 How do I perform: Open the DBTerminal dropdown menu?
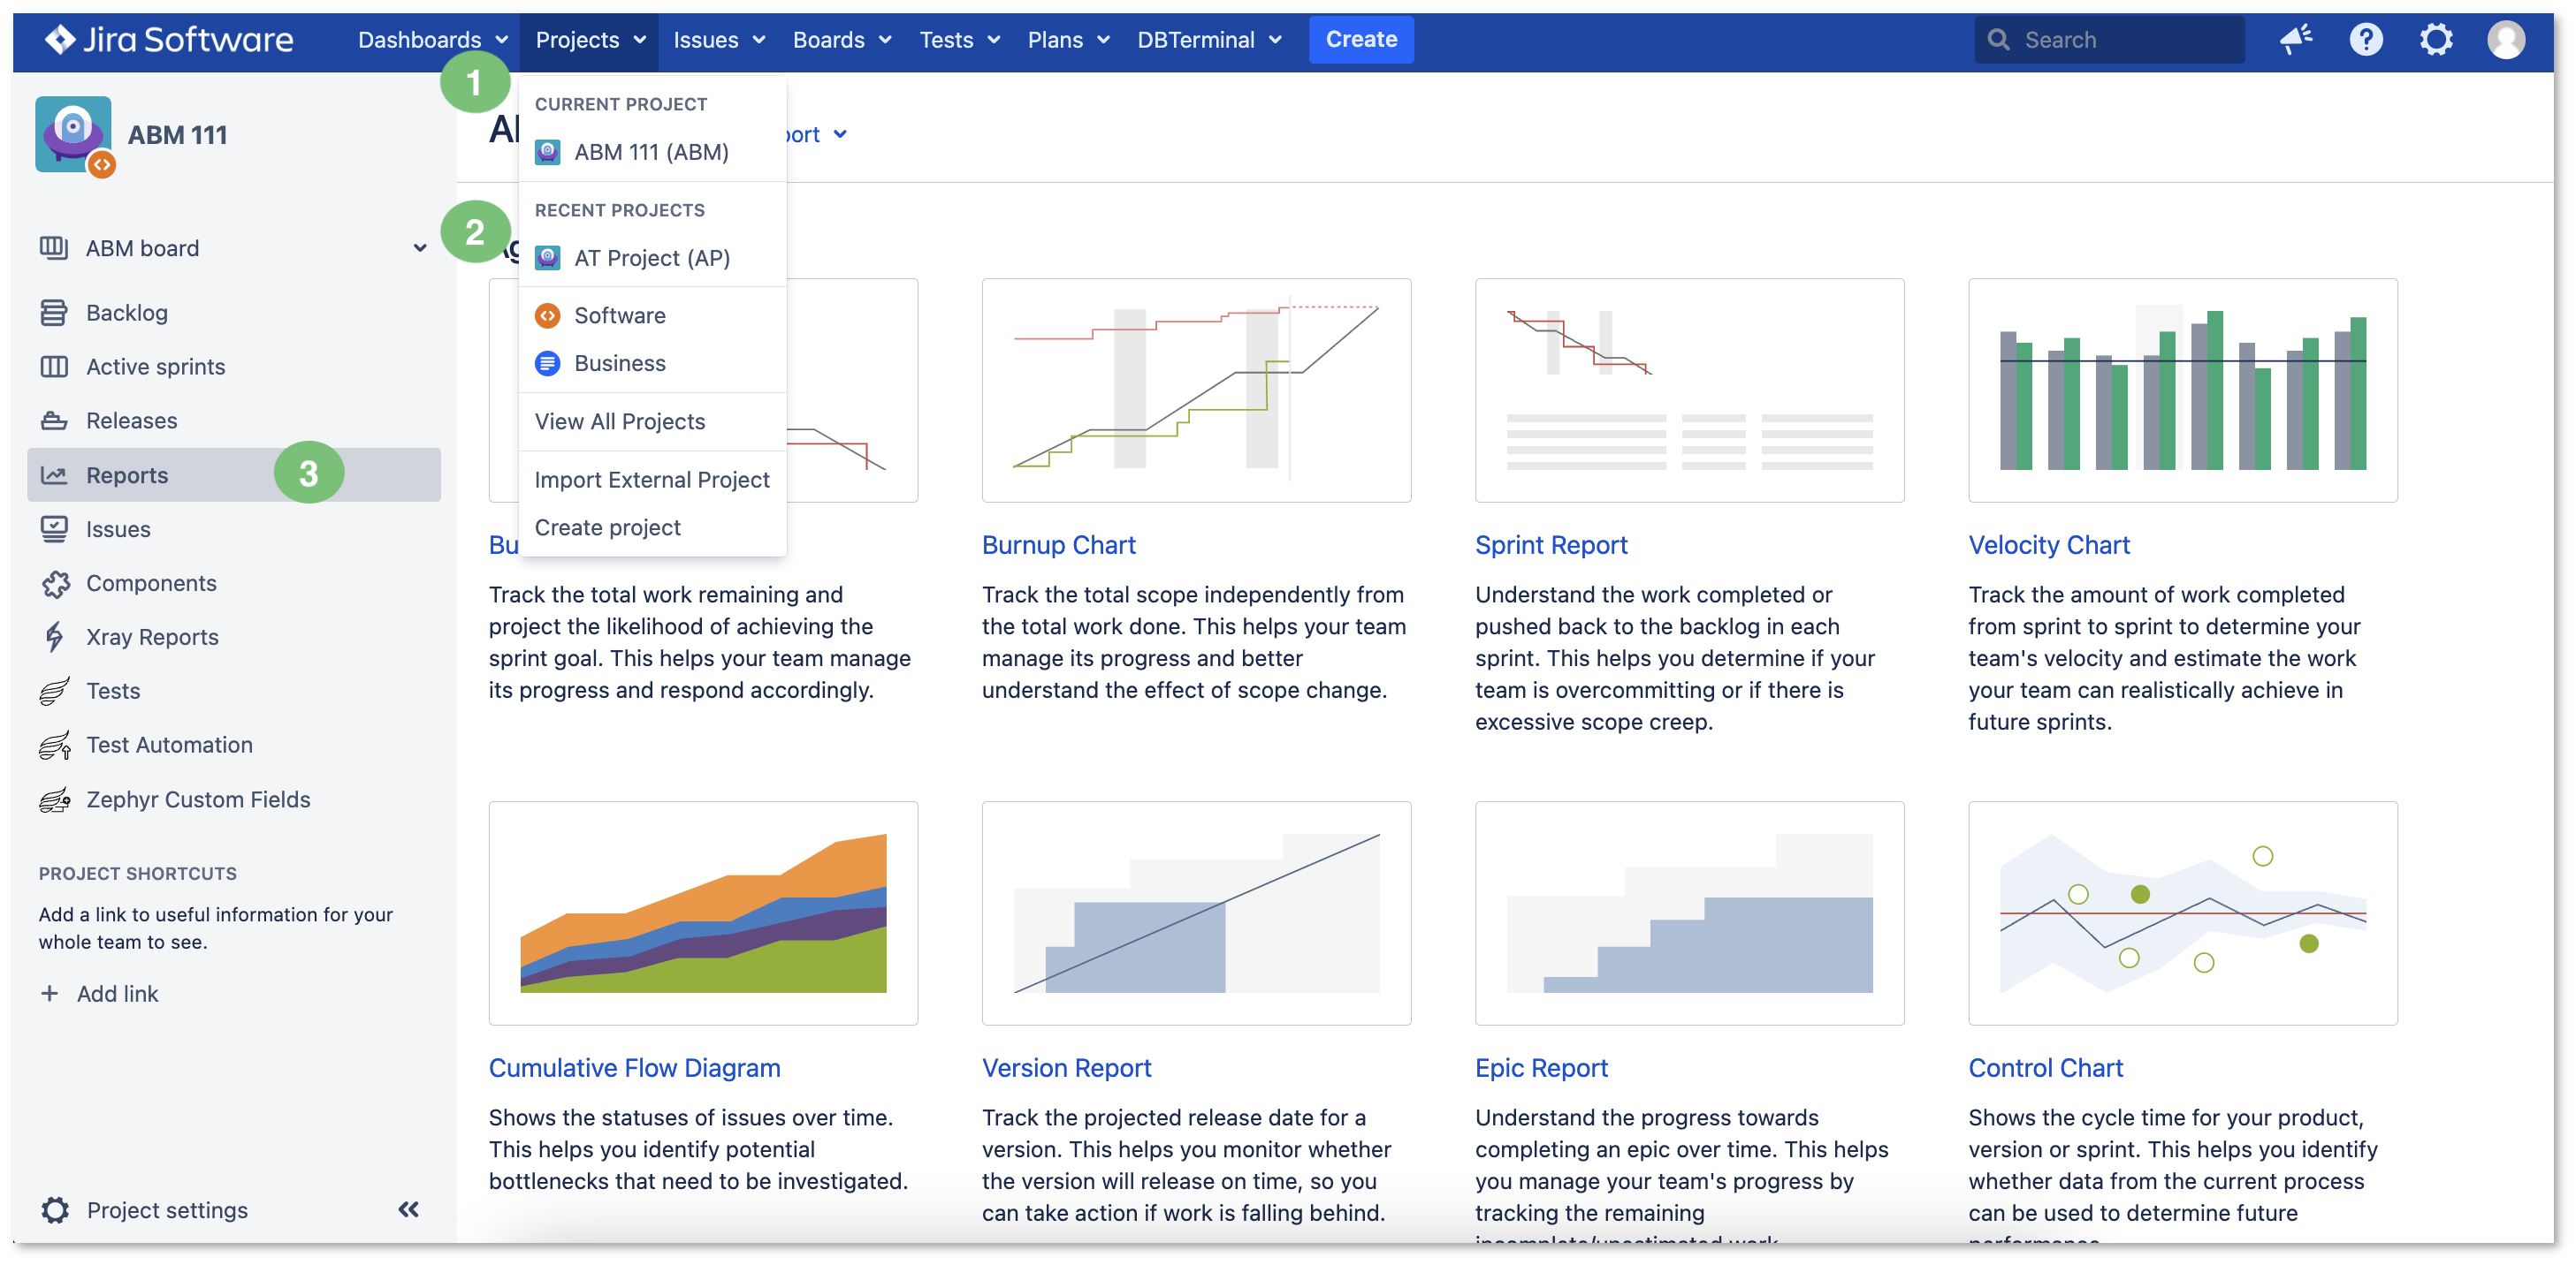(1209, 40)
